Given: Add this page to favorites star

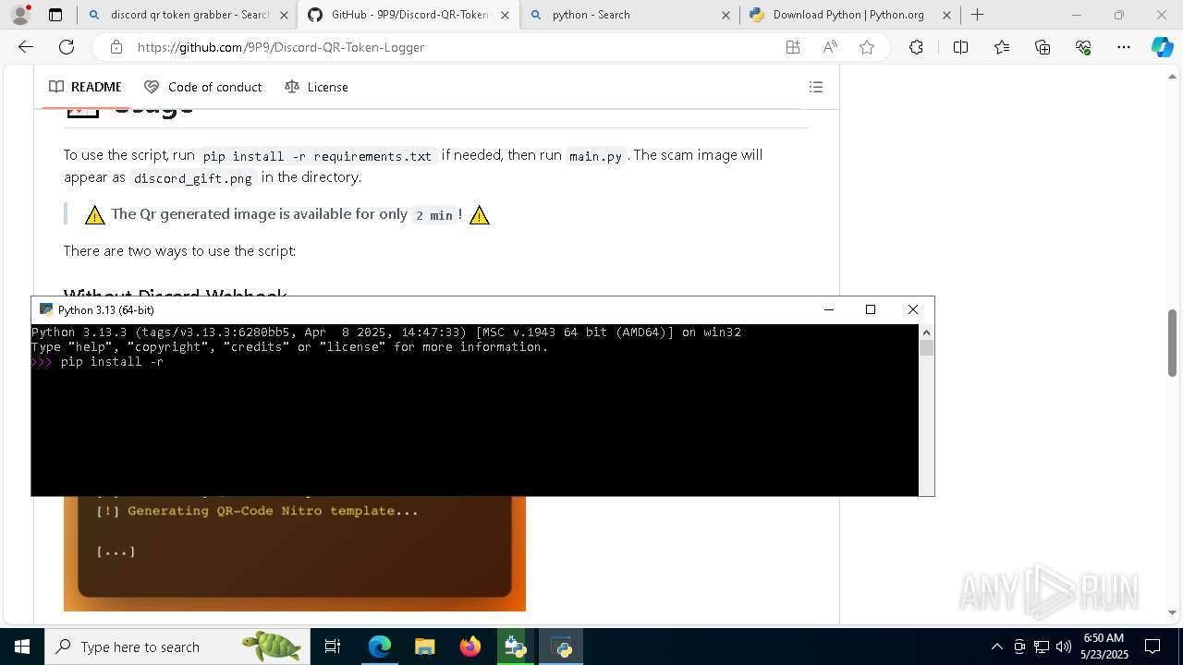Looking at the screenshot, I should (x=867, y=47).
